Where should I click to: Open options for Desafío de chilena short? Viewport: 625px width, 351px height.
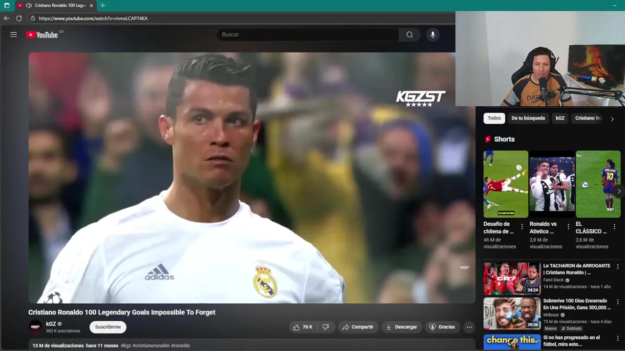coord(522,227)
